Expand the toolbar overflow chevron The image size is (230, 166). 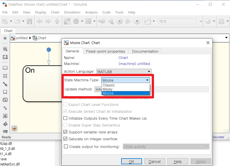(x=201, y=21)
